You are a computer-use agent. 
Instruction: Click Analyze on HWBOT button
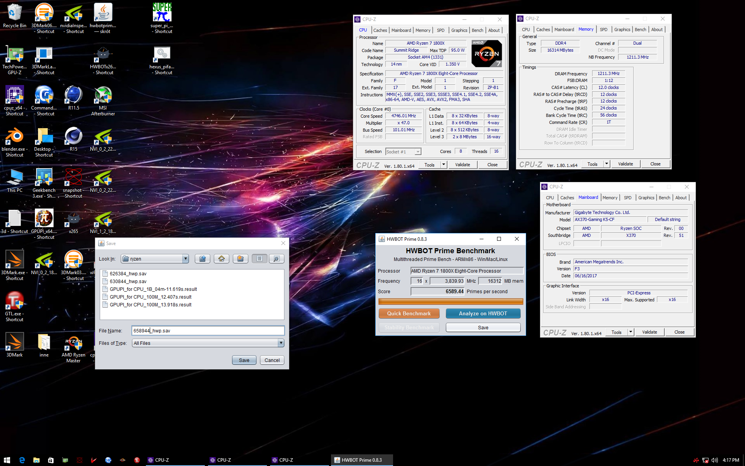[483, 313]
